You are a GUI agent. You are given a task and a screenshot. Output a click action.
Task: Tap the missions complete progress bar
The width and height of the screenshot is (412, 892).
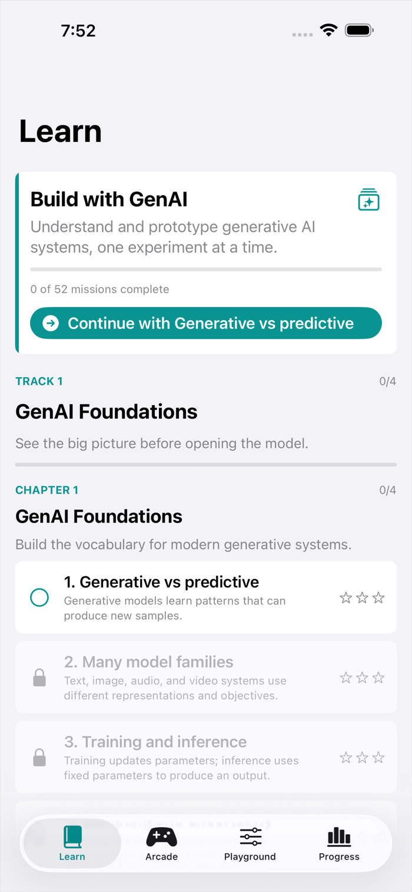point(206,269)
